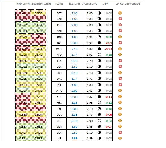Click the empty circle icon for NJD

[x=99, y=55]
